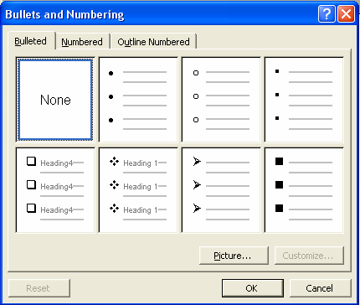
Task: Pick the arrowhead bullet style
Action: (x=221, y=190)
